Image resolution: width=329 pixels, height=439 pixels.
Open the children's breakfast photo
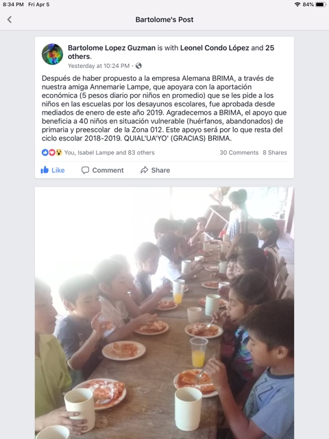[164, 313]
